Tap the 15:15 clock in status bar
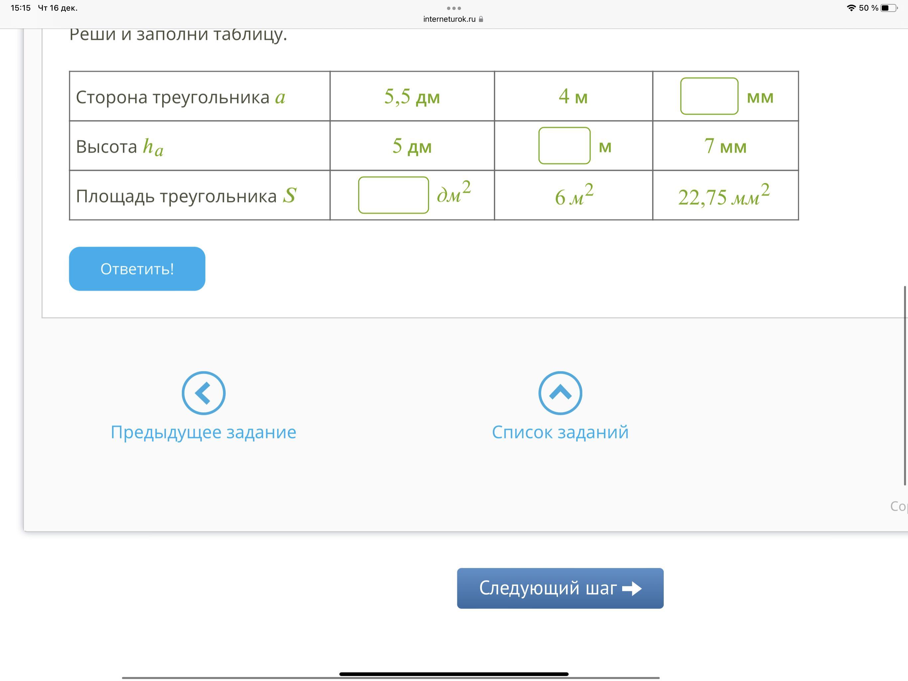This screenshot has height=681, width=908. pyautogui.click(x=21, y=8)
